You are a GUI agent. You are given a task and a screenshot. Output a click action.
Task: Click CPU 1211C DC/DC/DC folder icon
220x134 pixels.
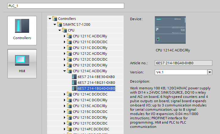tap(69, 42)
